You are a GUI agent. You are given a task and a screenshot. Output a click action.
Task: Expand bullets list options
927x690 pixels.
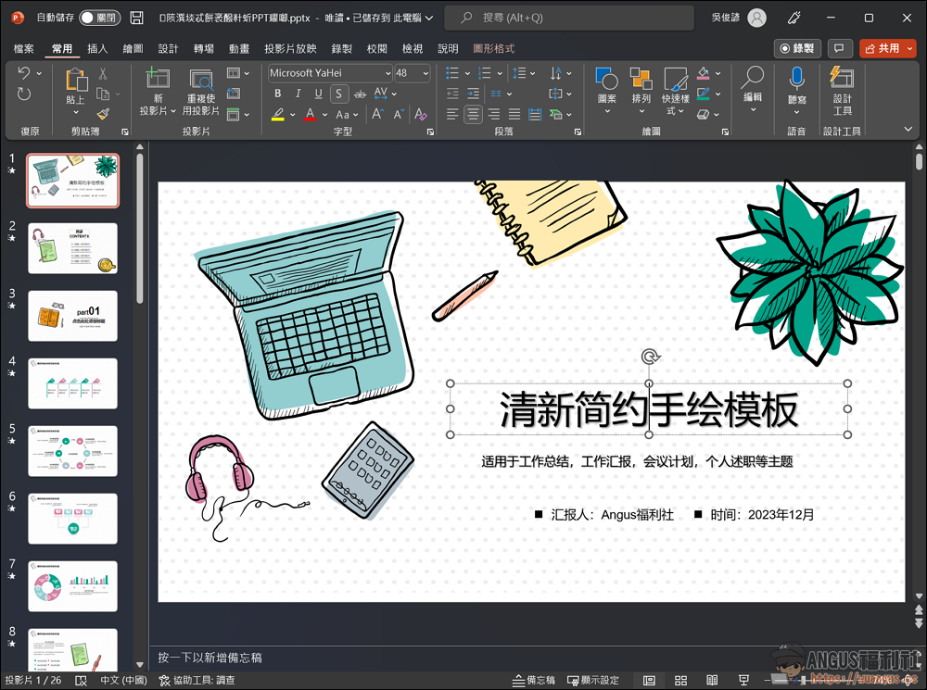(x=467, y=73)
